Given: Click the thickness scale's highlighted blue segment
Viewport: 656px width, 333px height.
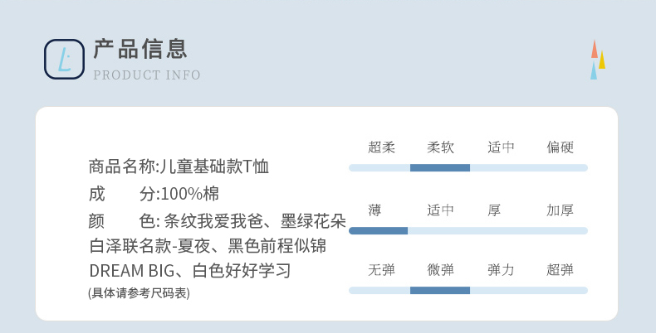Looking at the screenshot, I should click(x=379, y=230).
